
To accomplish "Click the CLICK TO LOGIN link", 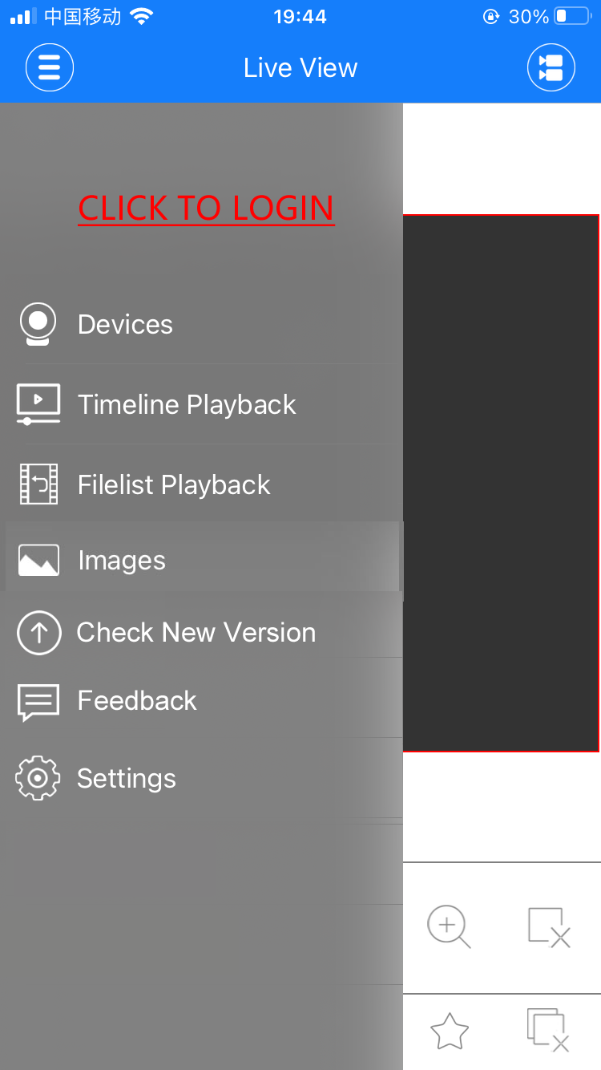I will tap(206, 209).
